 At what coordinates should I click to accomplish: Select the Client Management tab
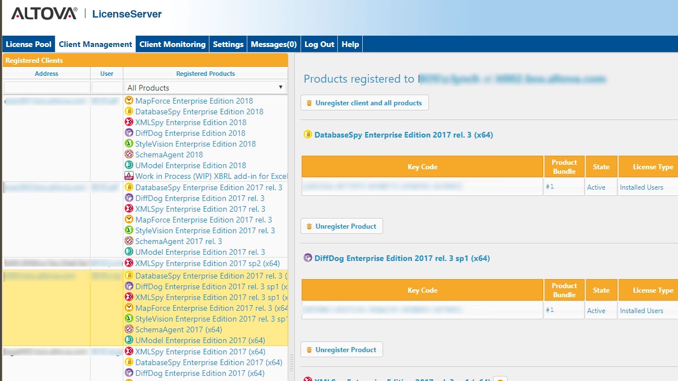95,44
